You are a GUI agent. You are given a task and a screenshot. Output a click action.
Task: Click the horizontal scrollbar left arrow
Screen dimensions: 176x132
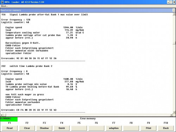point(1,115)
